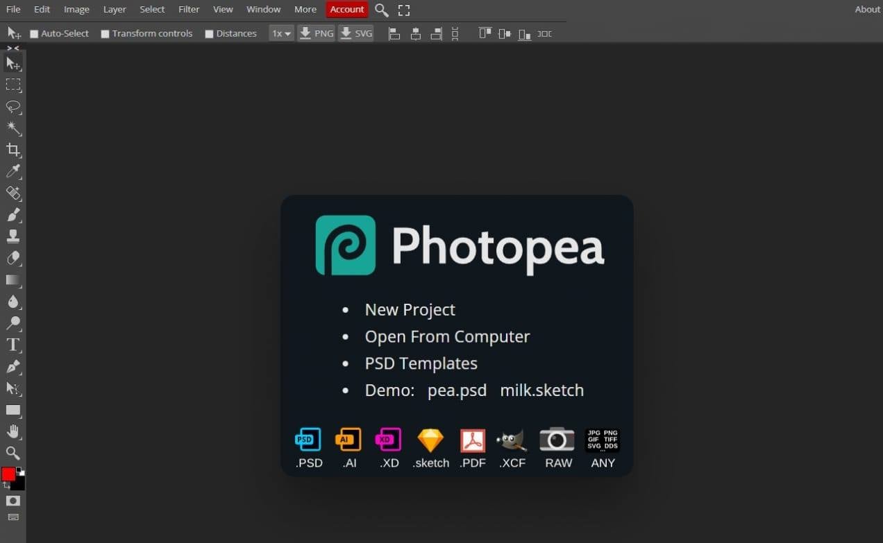Enable the Auto-Select checkbox
This screenshot has width=883, height=543.
pyautogui.click(x=33, y=33)
